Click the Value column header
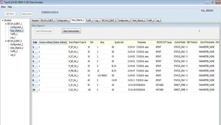Screen dimensions: 221x125 click(102, 42)
